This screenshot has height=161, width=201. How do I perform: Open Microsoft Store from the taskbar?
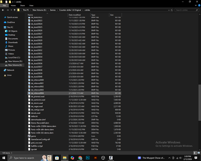click(x=57, y=158)
